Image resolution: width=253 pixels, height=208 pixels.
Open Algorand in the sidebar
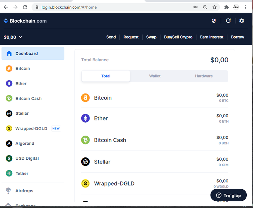pyautogui.click(x=25, y=144)
